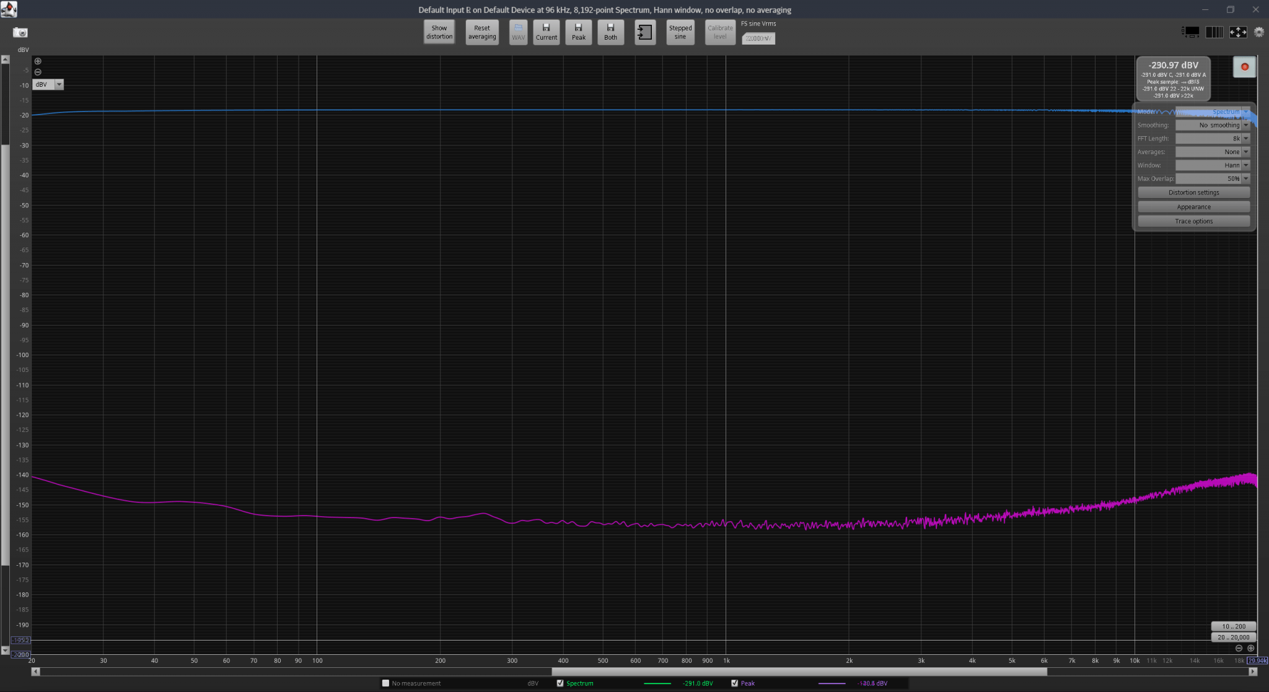Toggle the No measurement checkbox
The image size is (1269, 692).
385,683
